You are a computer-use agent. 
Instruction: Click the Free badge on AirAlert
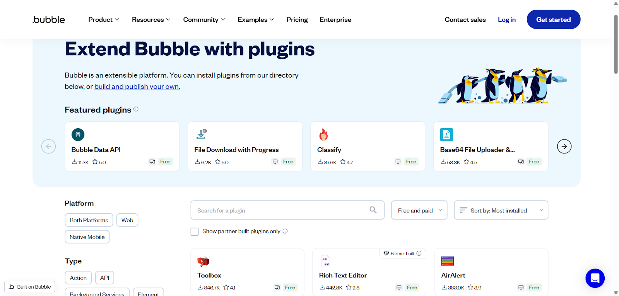click(534, 287)
